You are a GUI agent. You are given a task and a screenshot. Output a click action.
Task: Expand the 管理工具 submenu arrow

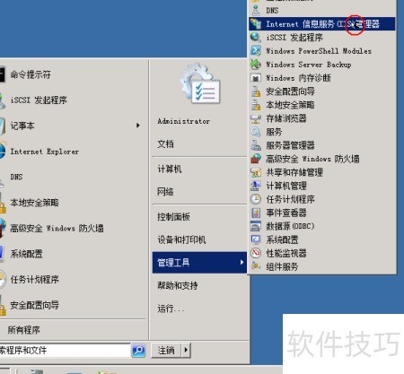coord(242,262)
